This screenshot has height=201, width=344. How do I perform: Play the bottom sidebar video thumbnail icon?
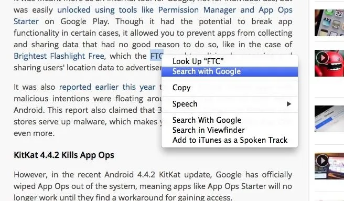(x=322, y=161)
